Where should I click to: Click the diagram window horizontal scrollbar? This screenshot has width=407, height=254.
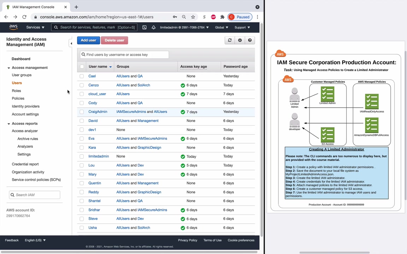click(334, 253)
